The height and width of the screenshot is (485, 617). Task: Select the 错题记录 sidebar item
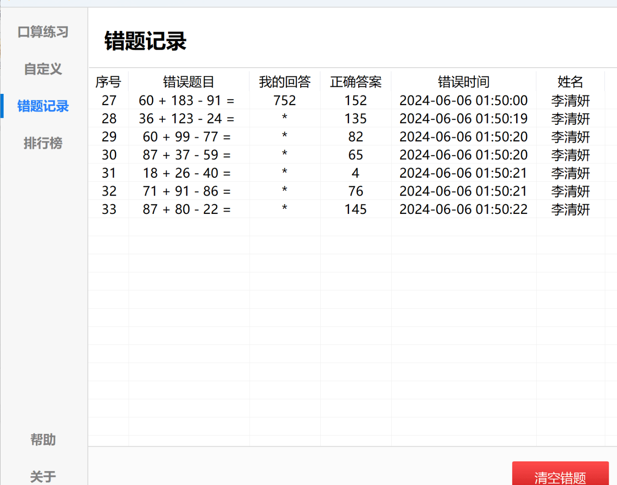point(43,106)
